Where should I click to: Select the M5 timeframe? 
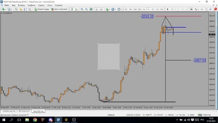[130, 9]
